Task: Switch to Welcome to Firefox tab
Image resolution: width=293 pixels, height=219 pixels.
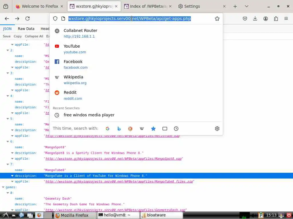Action: pyautogui.click(x=40, y=6)
